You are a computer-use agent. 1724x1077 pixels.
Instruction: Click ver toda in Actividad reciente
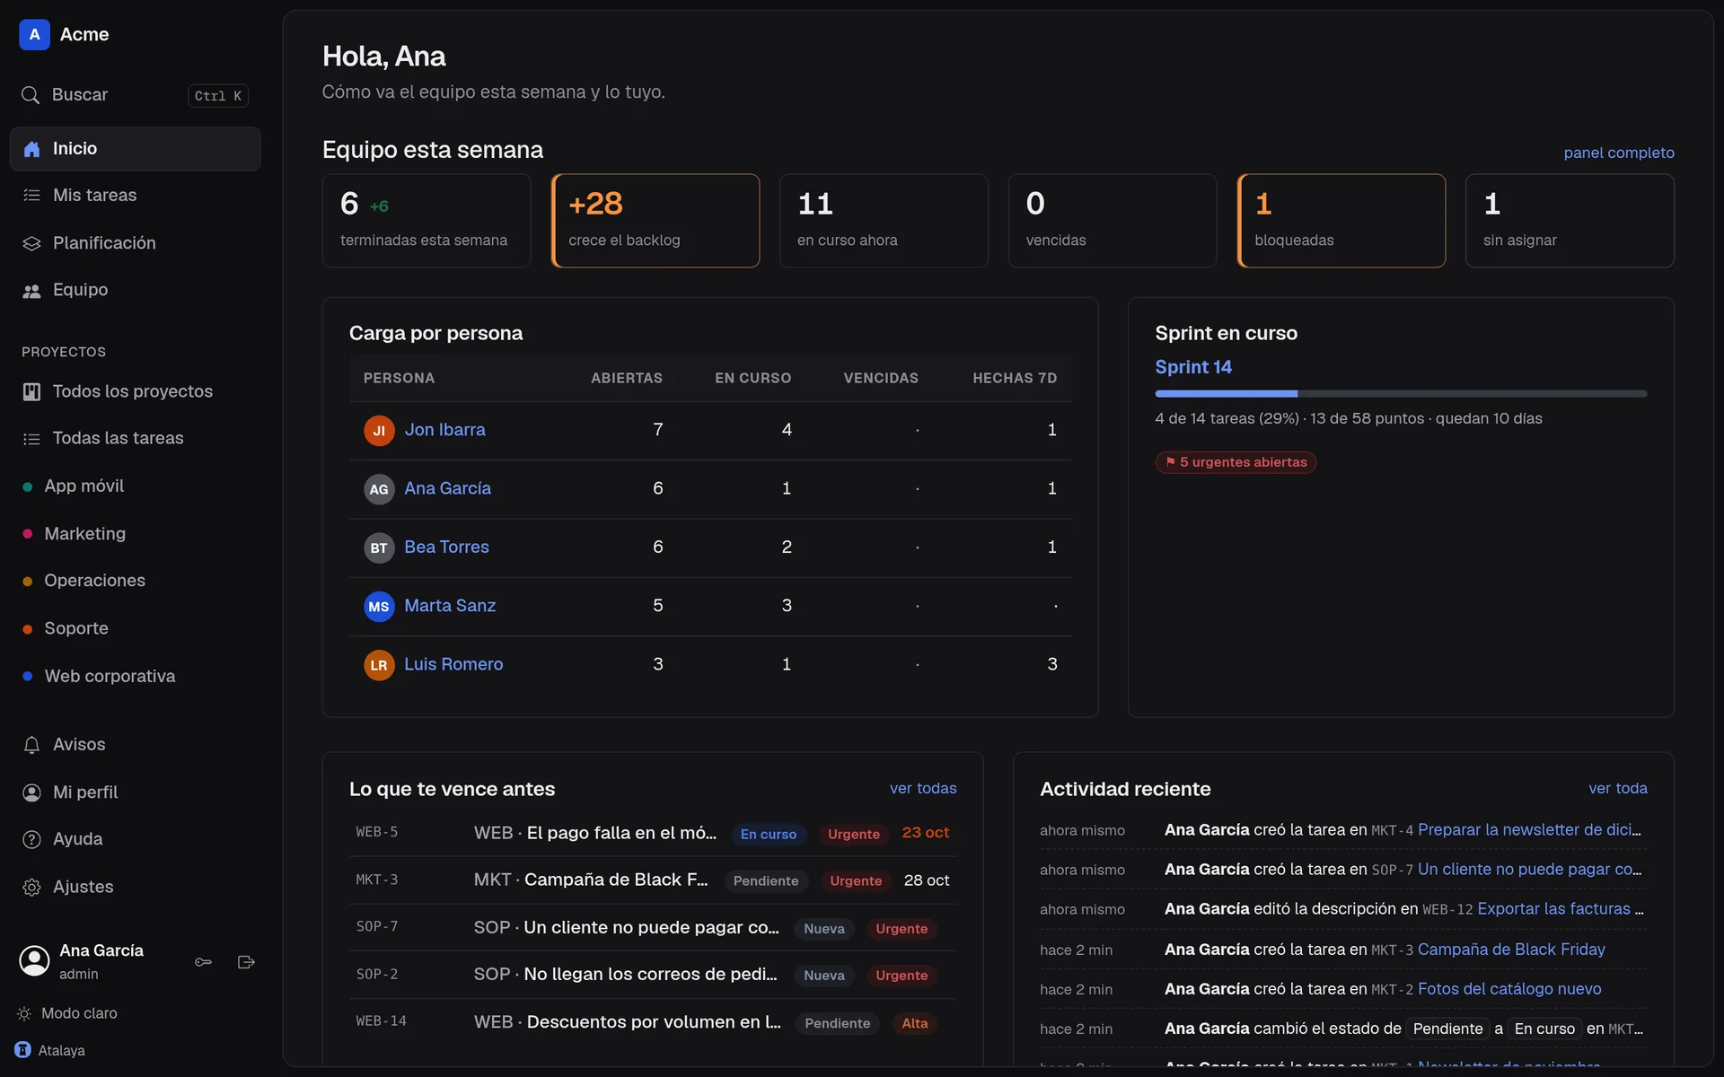click(1617, 788)
